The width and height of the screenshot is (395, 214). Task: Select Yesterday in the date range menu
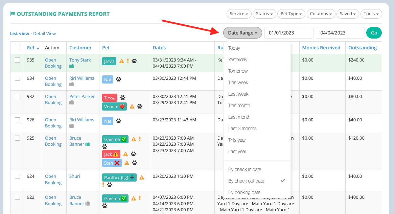[x=238, y=60]
